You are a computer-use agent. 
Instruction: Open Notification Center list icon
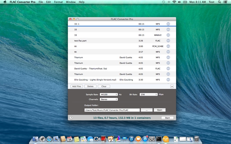225,2
